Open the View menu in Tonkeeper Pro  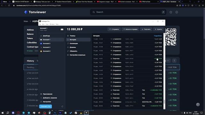[x=47, y=24]
